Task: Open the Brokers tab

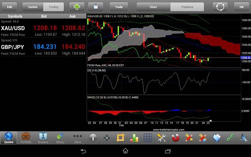Action: (x=43, y=138)
